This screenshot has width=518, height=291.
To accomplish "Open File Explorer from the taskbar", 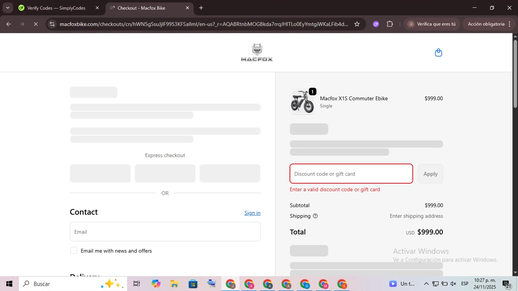I will 174,284.
